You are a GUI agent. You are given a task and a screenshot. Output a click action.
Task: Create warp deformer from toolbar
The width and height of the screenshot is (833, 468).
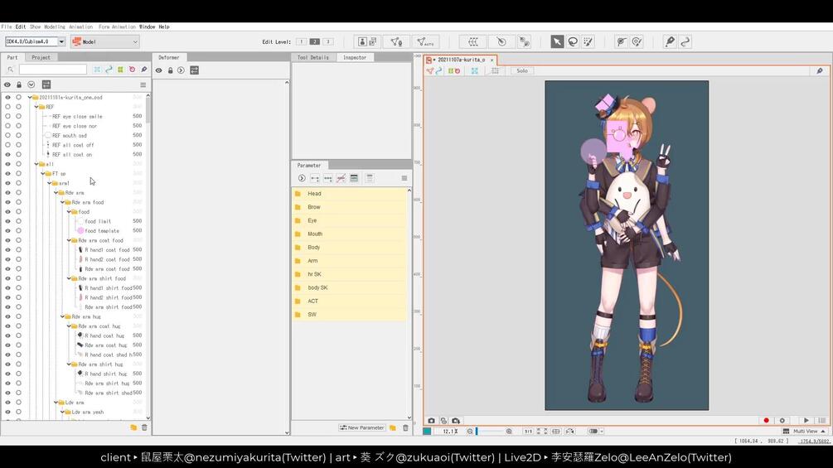(472, 41)
